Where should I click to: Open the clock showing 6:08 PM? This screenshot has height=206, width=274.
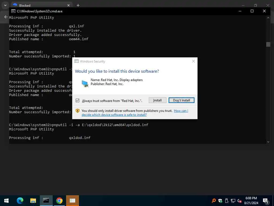tap(251, 201)
